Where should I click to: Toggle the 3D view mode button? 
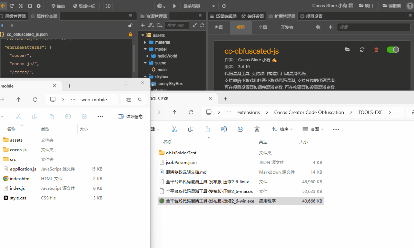[108, 6]
